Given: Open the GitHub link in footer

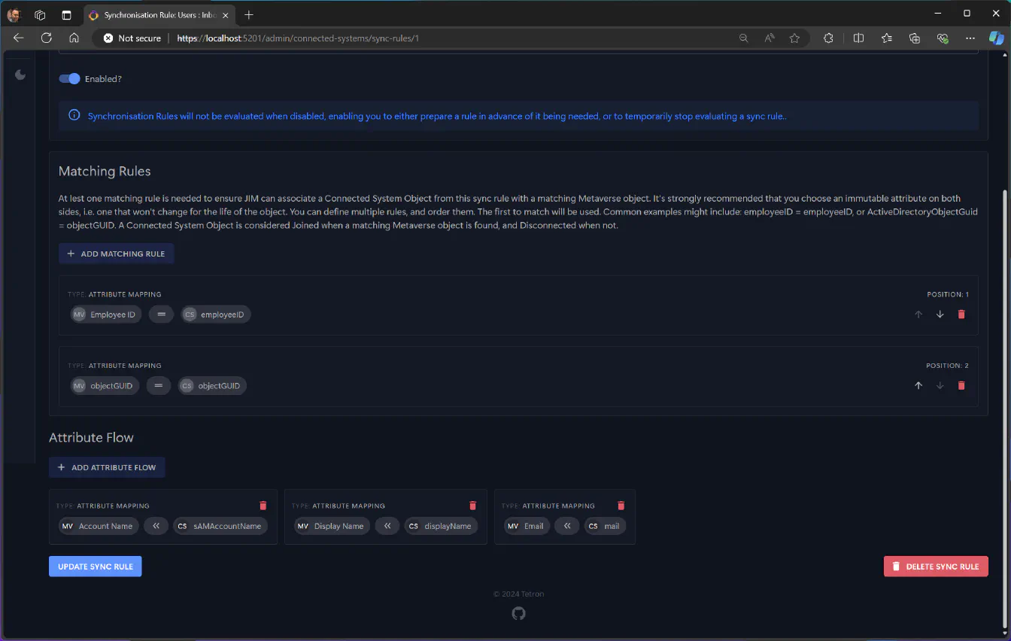Looking at the screenshot, I should (518, 613).
